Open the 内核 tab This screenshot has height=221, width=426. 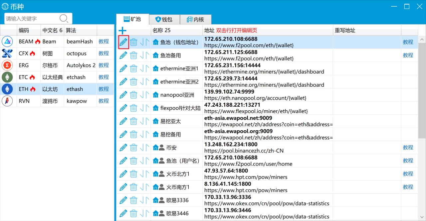pyautogui.click(x=195, y=20)
